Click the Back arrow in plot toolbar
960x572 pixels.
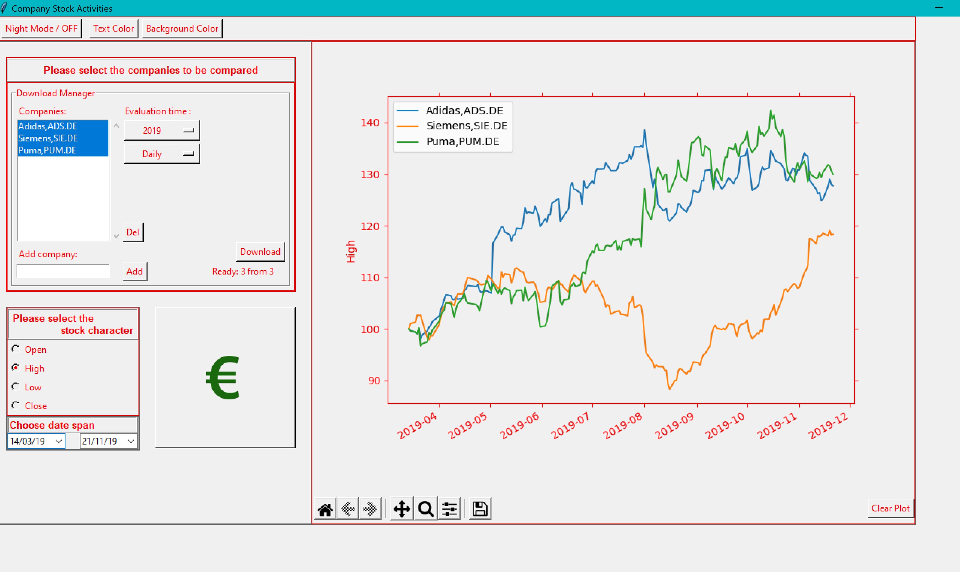[x=347, y=509]
